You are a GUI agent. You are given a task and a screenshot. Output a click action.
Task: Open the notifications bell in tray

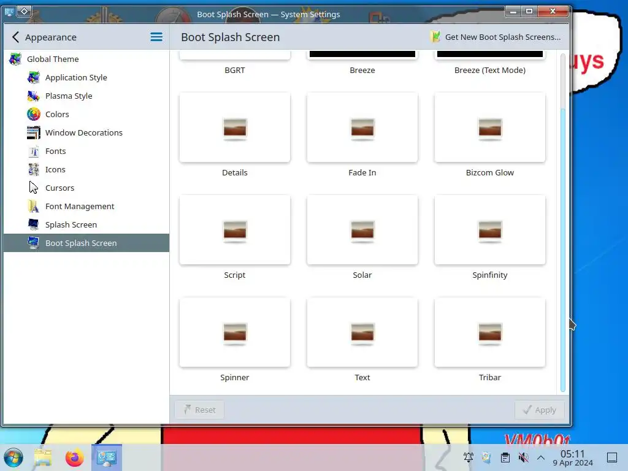coord(468,458)
